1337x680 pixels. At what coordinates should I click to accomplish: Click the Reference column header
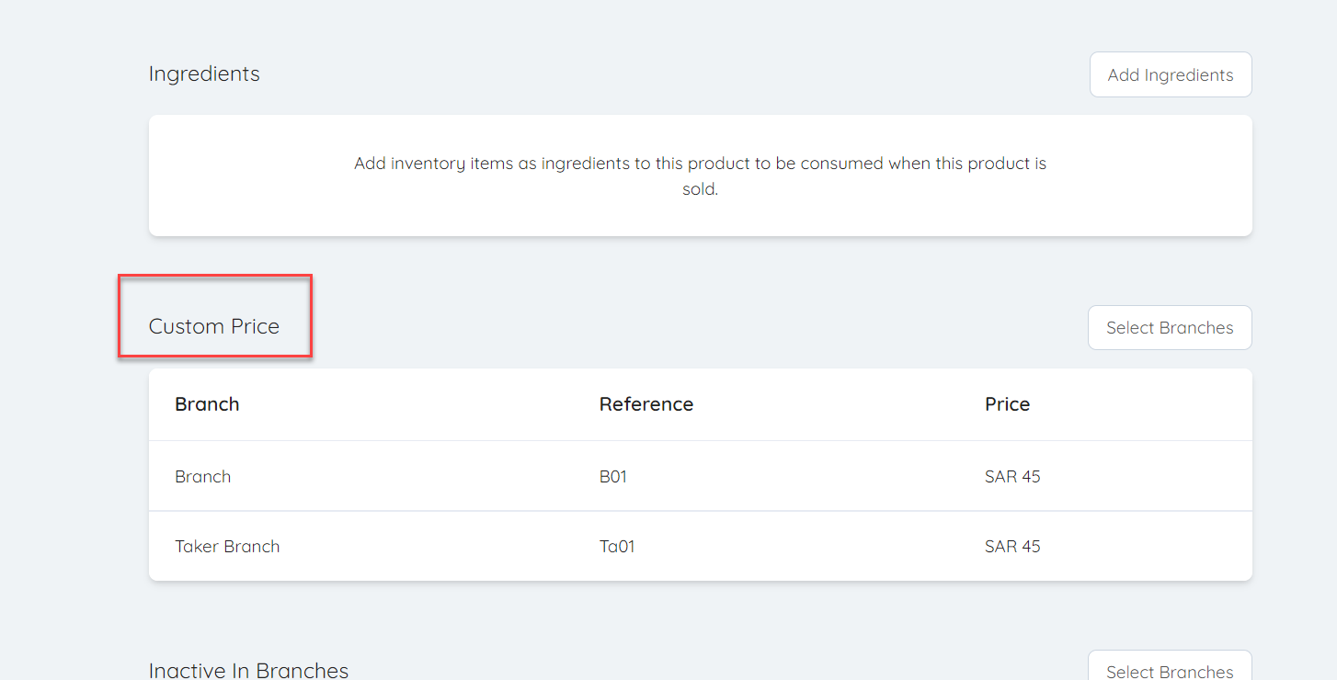point(646,404)
